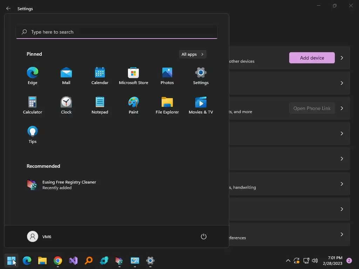Viewport: 359px width, 269px height.
Task: Click the update sync tray icon
Action: tap(297, 261)
